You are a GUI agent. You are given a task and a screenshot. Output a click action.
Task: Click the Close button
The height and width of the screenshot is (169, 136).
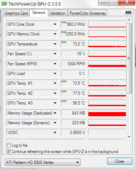point(120,161)
